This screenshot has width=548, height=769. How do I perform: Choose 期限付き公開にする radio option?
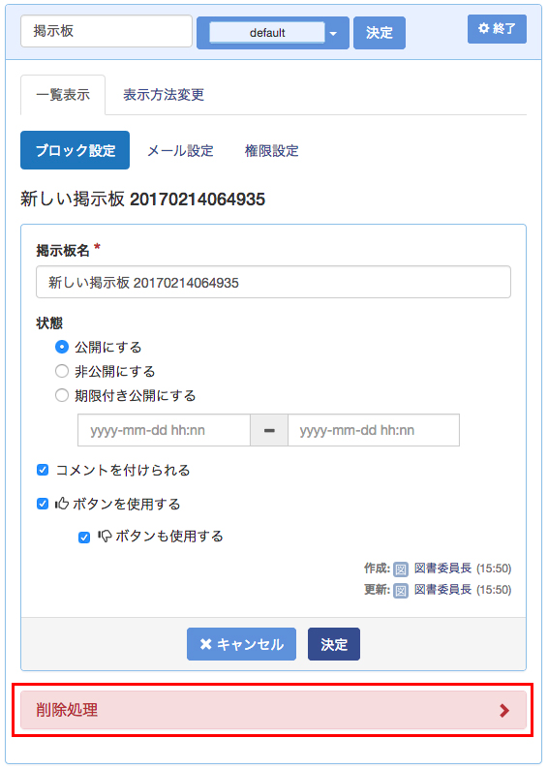click(x=62, y=395)
